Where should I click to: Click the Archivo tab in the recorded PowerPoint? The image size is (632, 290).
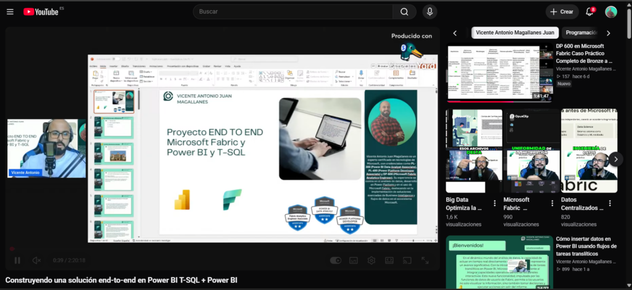coord(93,66)
